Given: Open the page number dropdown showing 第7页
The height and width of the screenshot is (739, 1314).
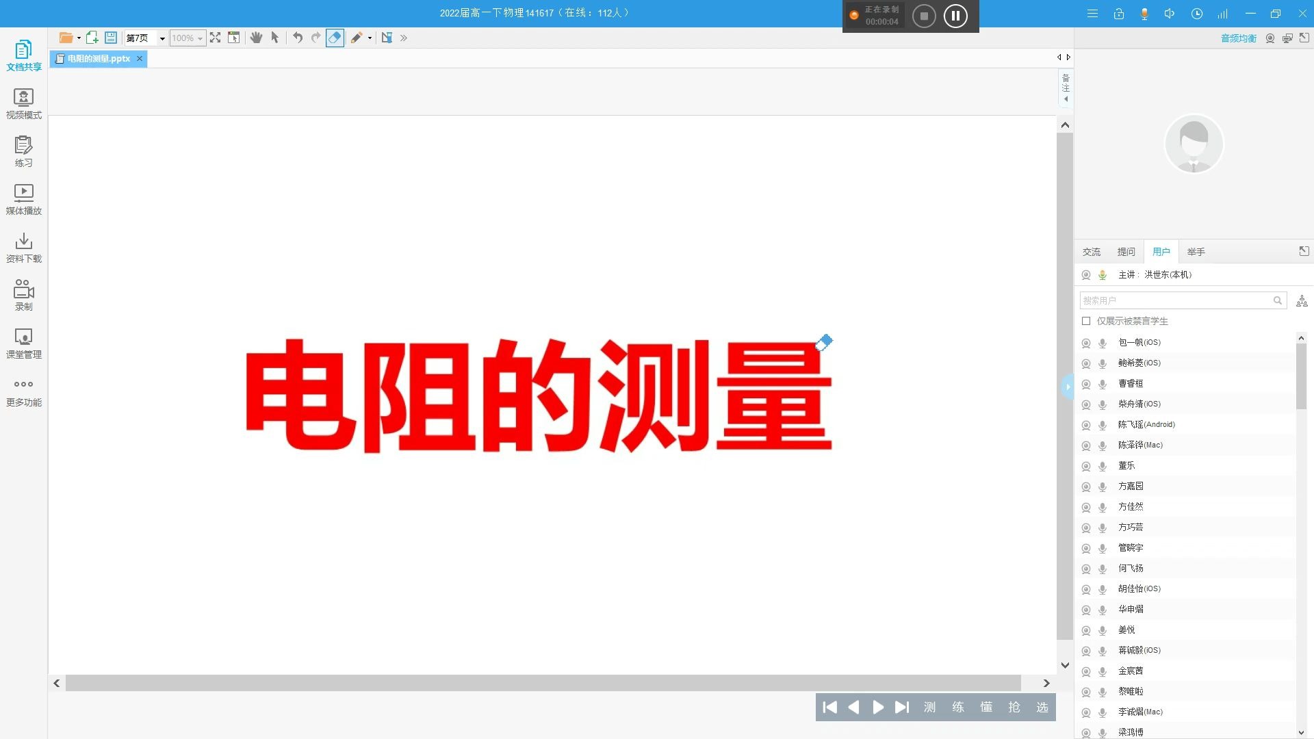Looking at the screenshot, I should click(162, 38).
